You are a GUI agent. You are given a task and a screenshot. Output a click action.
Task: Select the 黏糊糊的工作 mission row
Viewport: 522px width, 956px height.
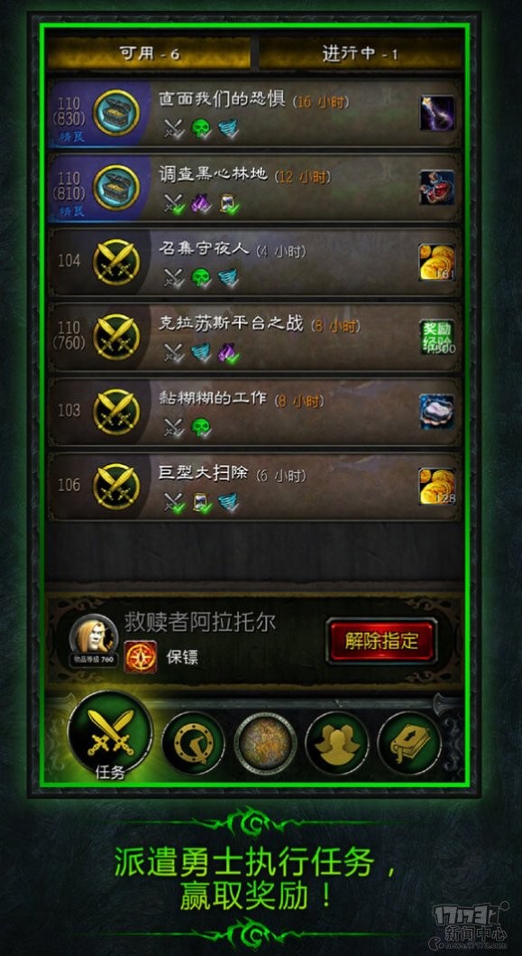pos(254,413)
